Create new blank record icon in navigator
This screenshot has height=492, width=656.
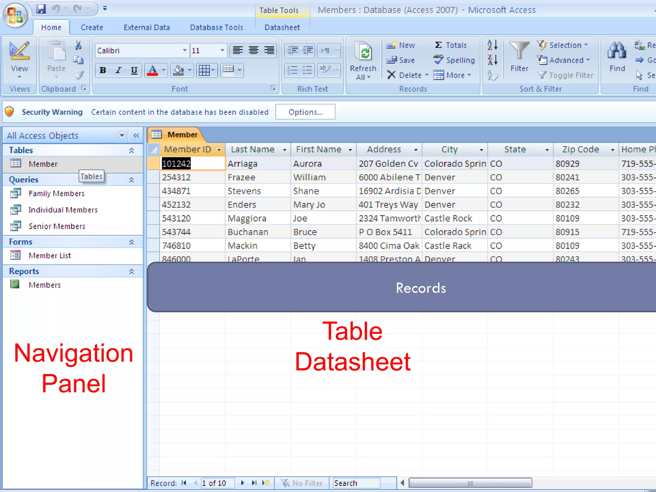[x=266, y=483]
